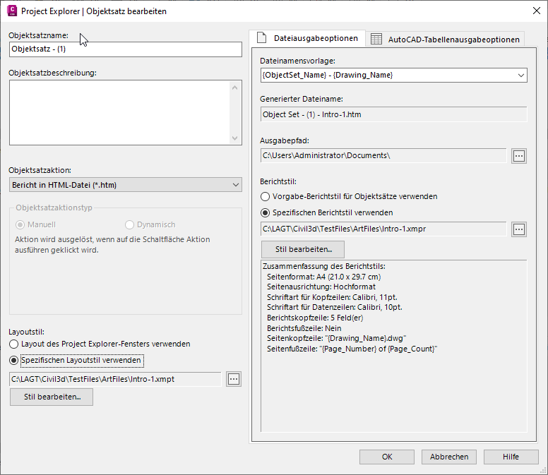Click Stil bearbeiten button under Berichtstil

[302, 249]
